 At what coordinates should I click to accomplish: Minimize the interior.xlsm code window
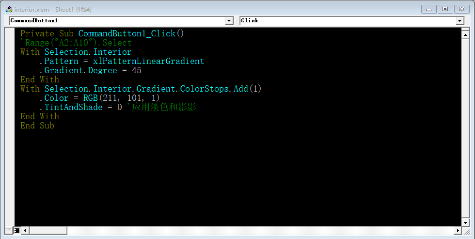click(428, 9)
